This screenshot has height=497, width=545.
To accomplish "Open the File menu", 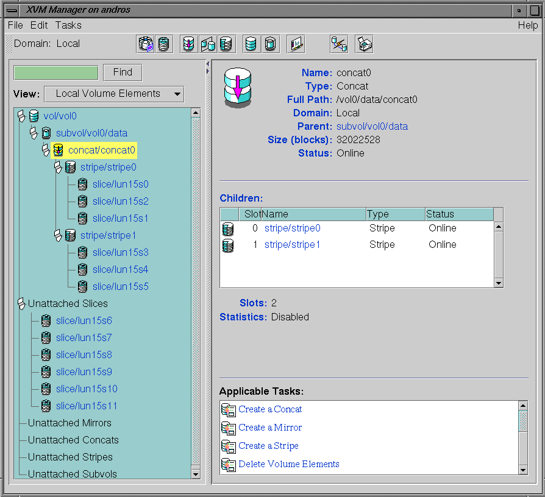I will coord(15,26).
